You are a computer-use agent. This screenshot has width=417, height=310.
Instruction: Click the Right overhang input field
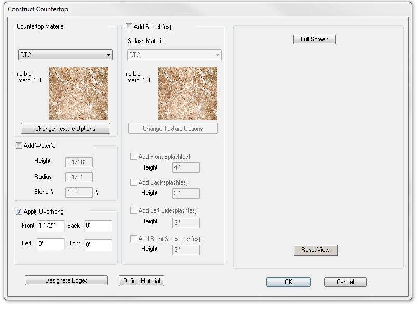coord(98,245)
